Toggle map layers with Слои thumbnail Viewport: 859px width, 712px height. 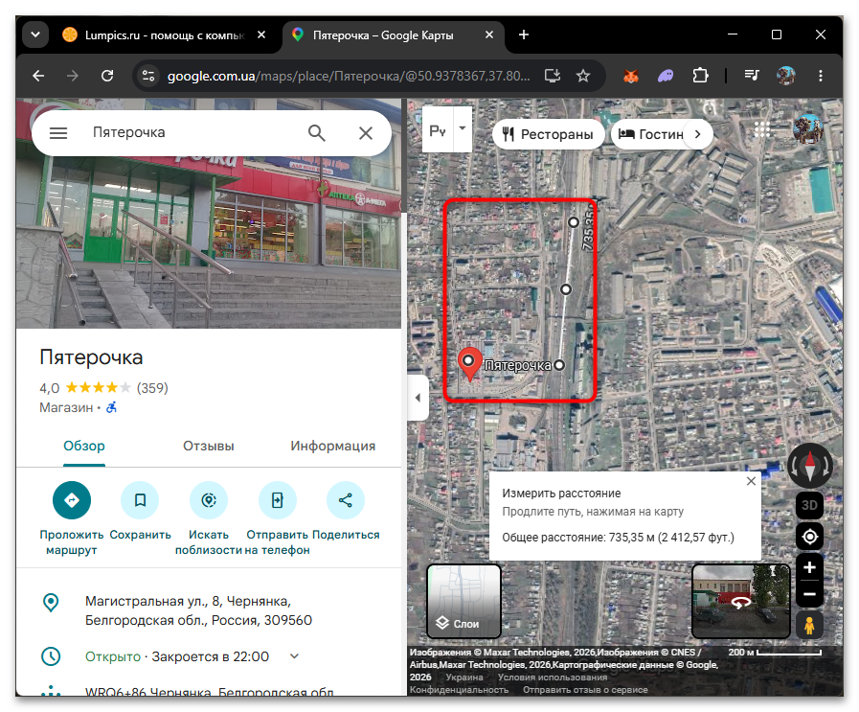[464, 601]
